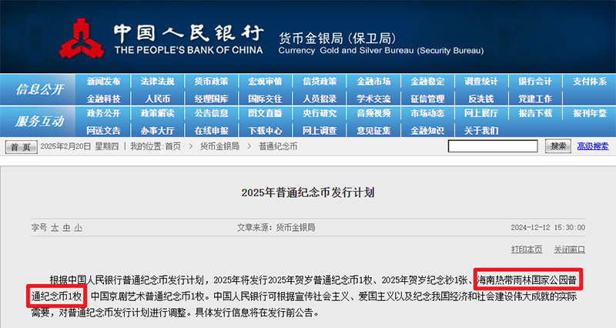
Task: Open 征信管理 menu item
Action: pyautogui.click(x=427, y=99)
